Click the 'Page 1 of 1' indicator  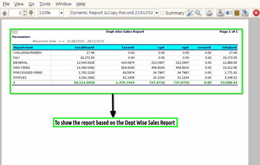(229, 31)
